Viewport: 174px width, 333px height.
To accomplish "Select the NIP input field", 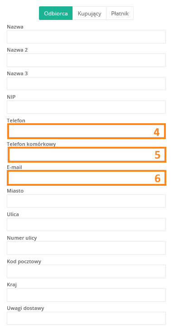I will (x=86, y=107).
